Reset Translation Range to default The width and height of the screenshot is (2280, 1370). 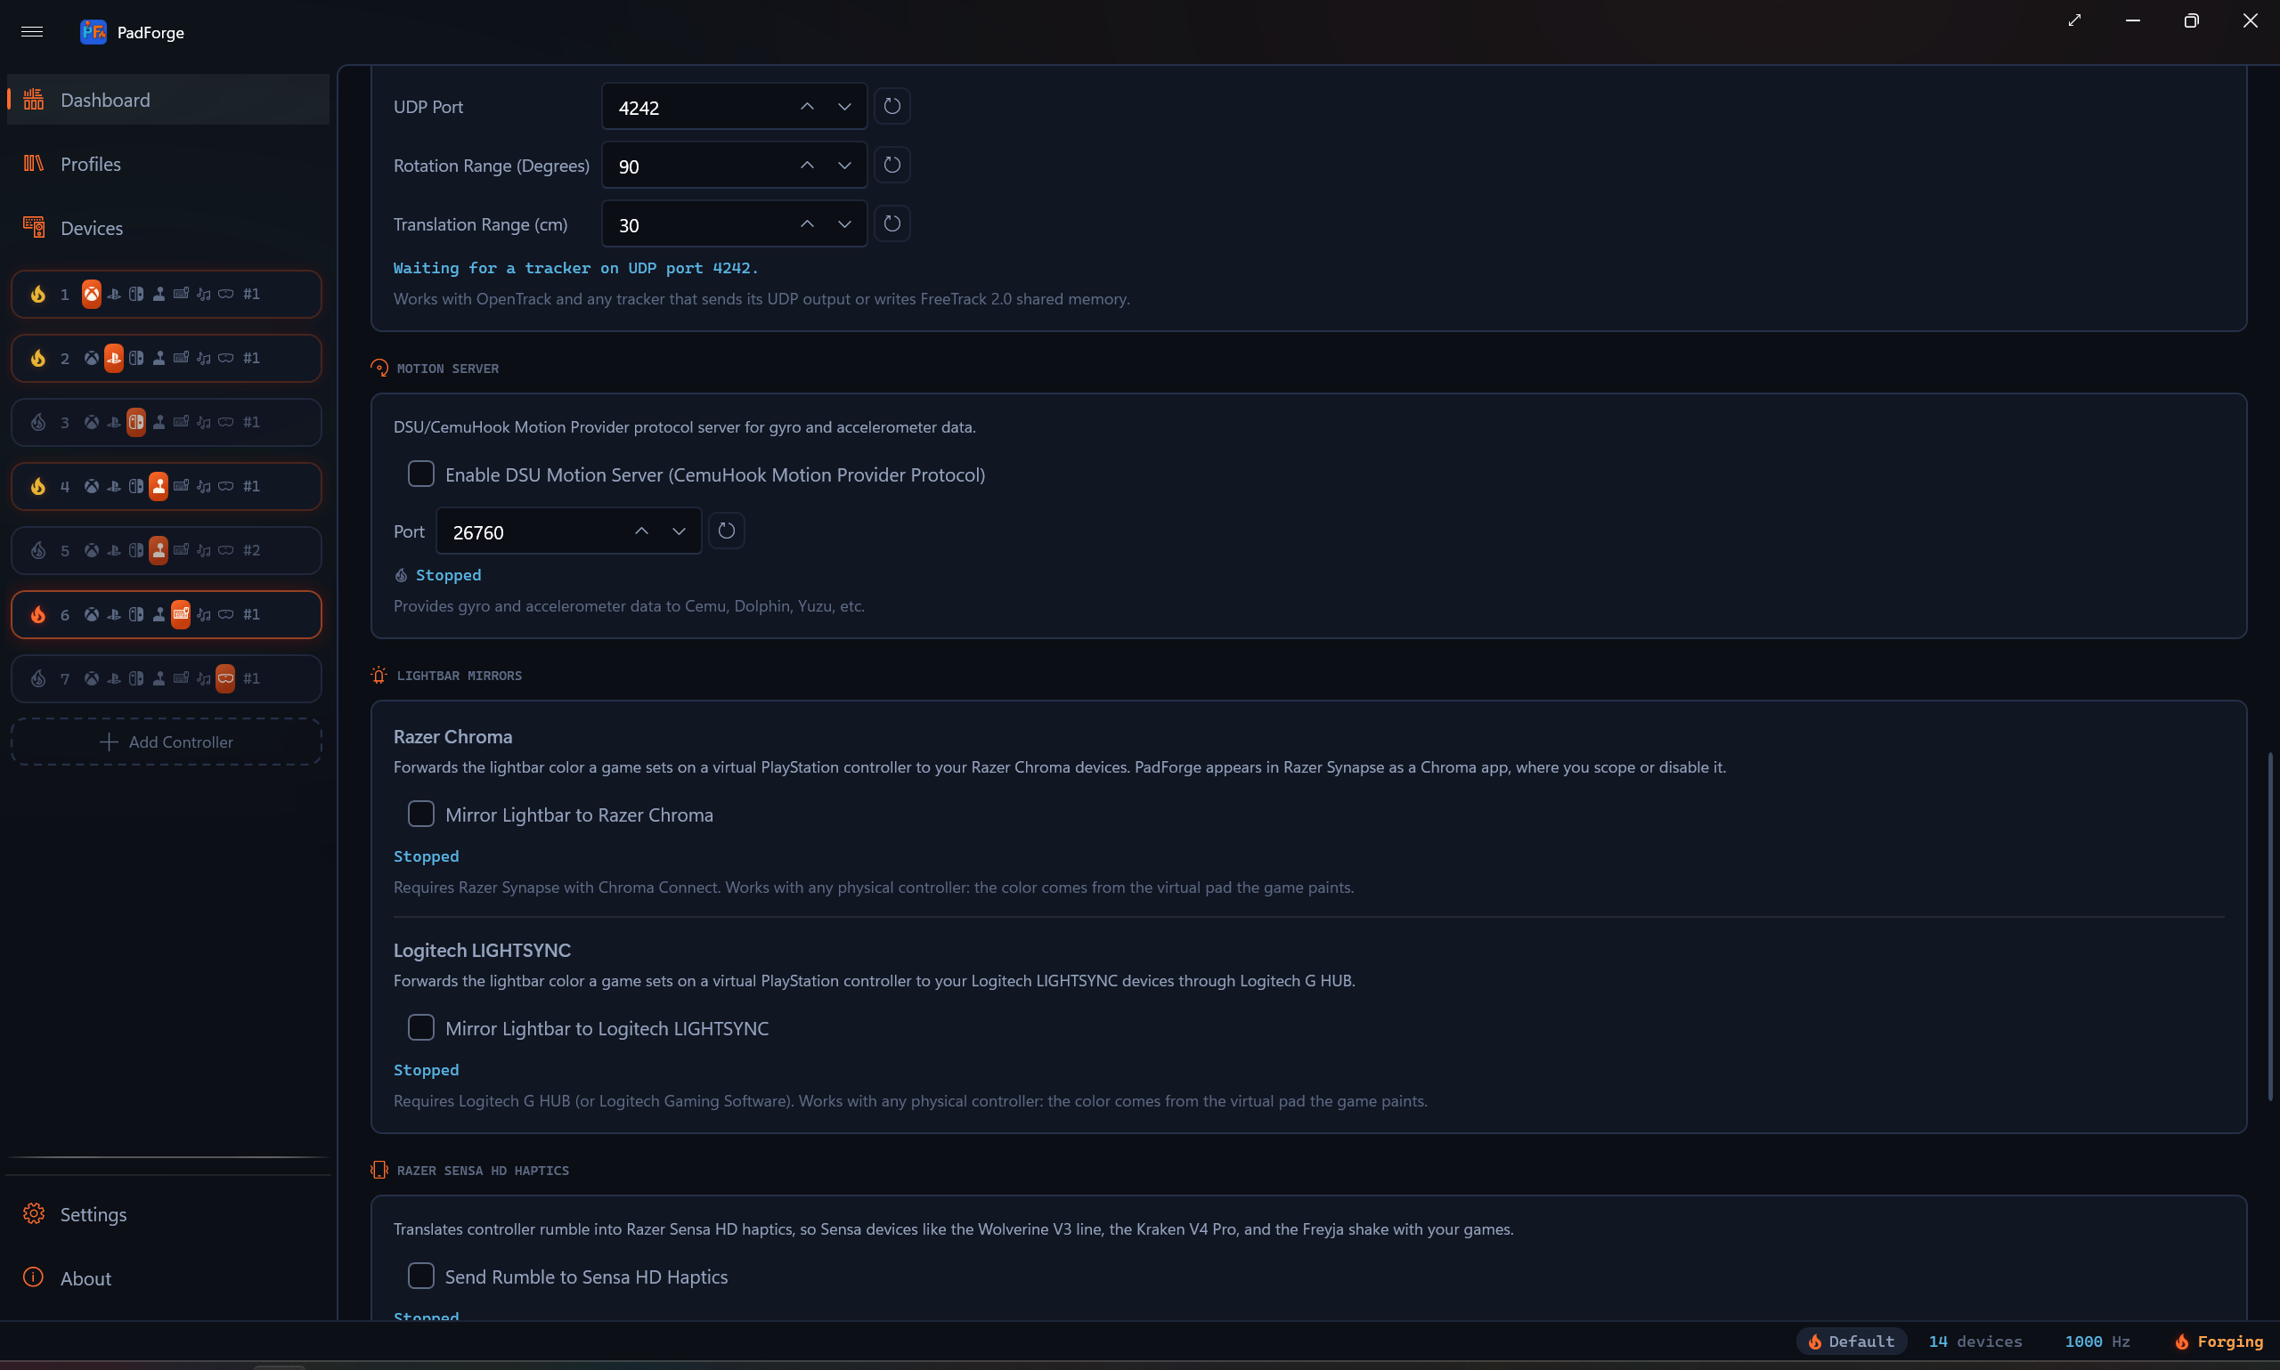(x=892, y=223)
